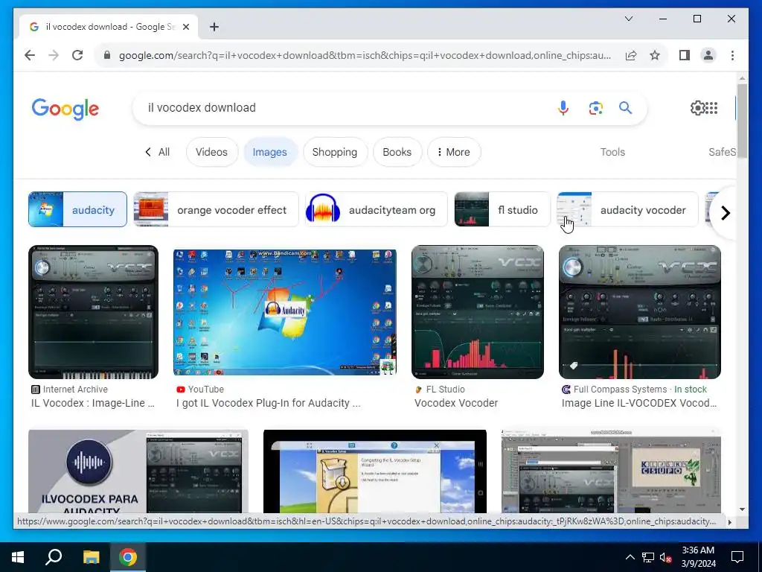
Task: Go back using the browser back arrow
Action: 30,55
